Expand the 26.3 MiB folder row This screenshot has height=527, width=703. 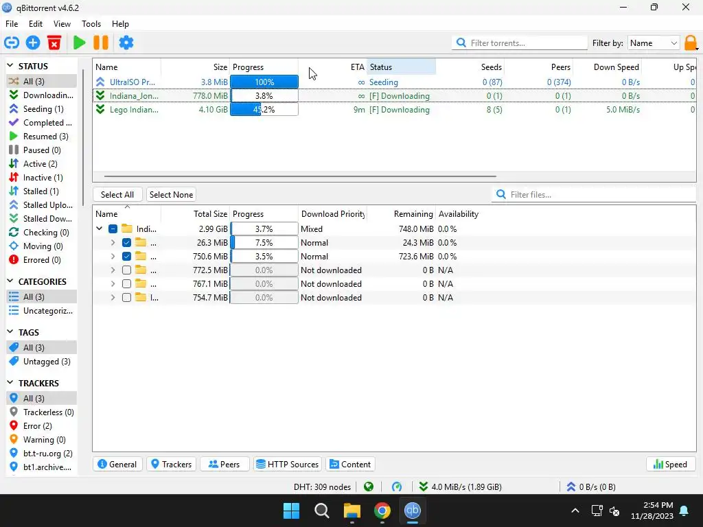click(x=113, y=243)
